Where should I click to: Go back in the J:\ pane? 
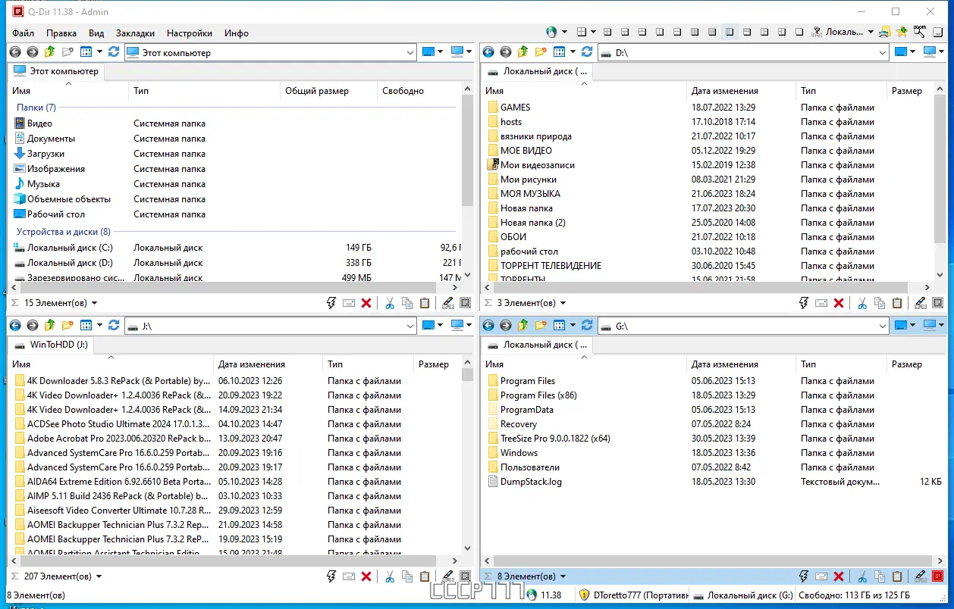pos(15,326)
